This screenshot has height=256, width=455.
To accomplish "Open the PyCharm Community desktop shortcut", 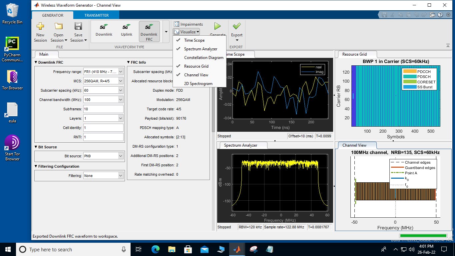I will click(12, 49).
